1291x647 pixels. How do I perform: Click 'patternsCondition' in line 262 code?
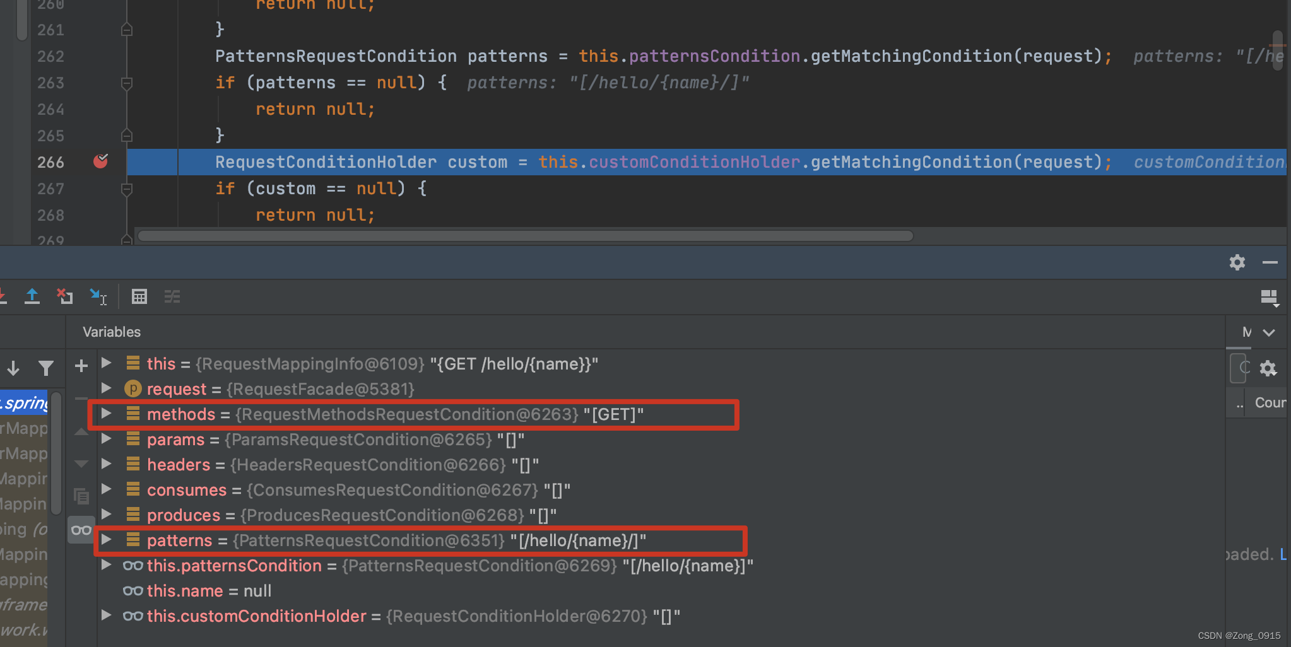[x=714, y=56]
